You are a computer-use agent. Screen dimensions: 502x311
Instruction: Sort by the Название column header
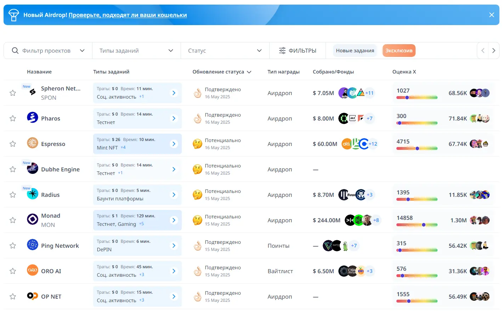click(x=39, y=72)
